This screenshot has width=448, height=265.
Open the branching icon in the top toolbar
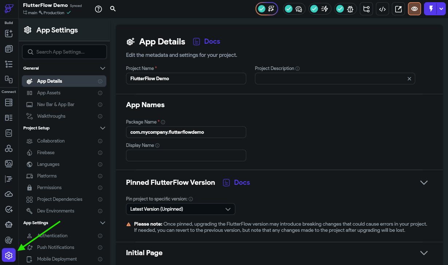pyautogui.click(x=366, y=9)
